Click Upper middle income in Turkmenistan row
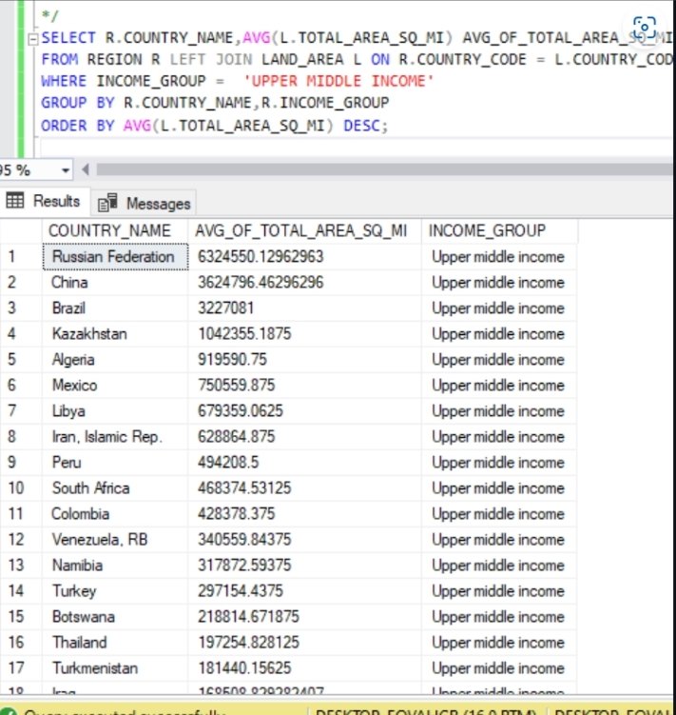The width and height of the screenshot is (676, 715). 499,668
